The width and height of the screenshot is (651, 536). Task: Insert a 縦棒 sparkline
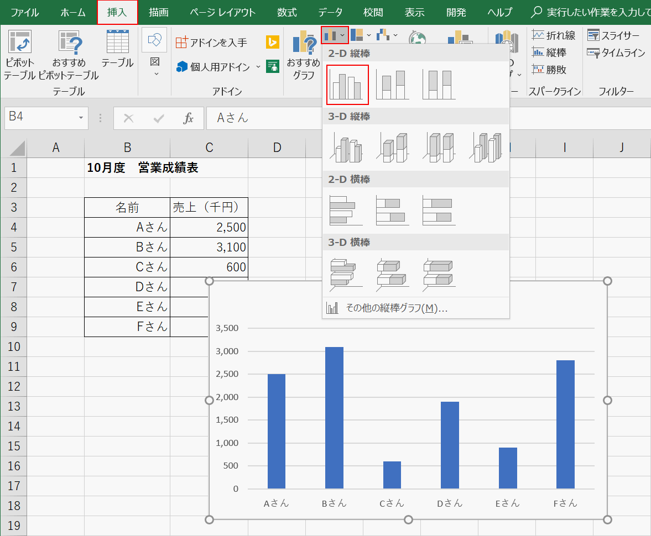pos(552,52)
